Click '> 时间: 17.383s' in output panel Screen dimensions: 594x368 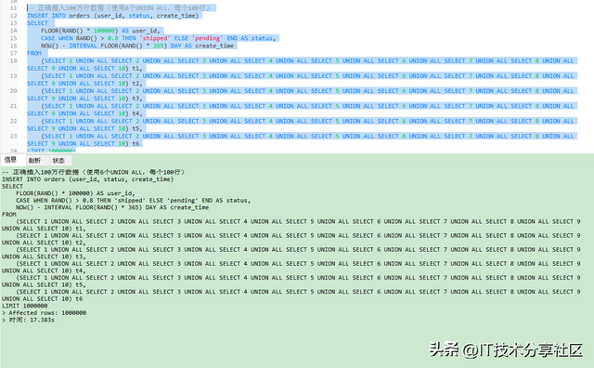tap(28, 321)
